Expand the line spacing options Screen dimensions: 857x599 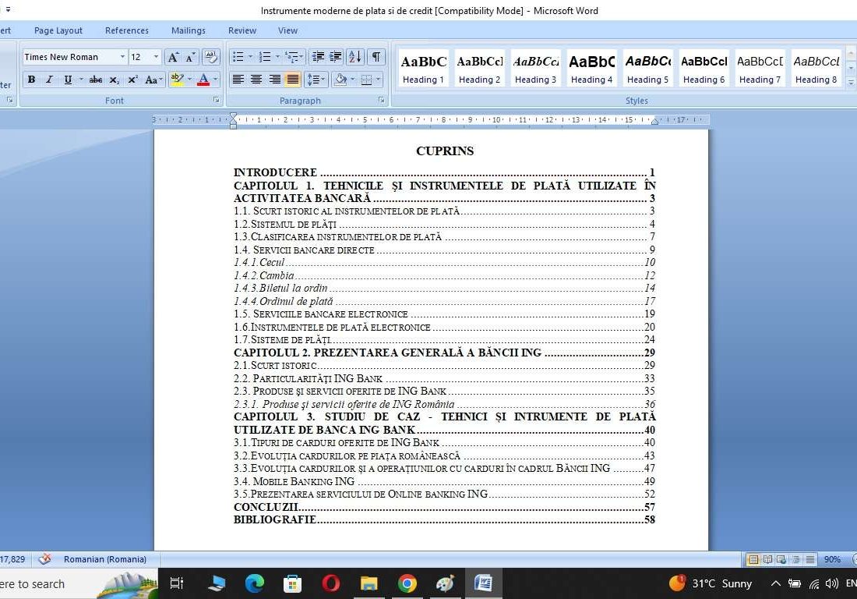[320, 80]
